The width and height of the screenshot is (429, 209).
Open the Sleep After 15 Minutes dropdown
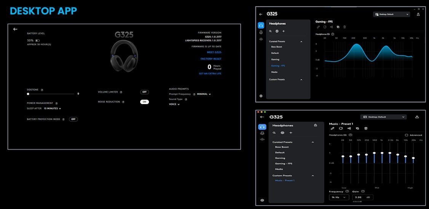(x=52, y=108)
